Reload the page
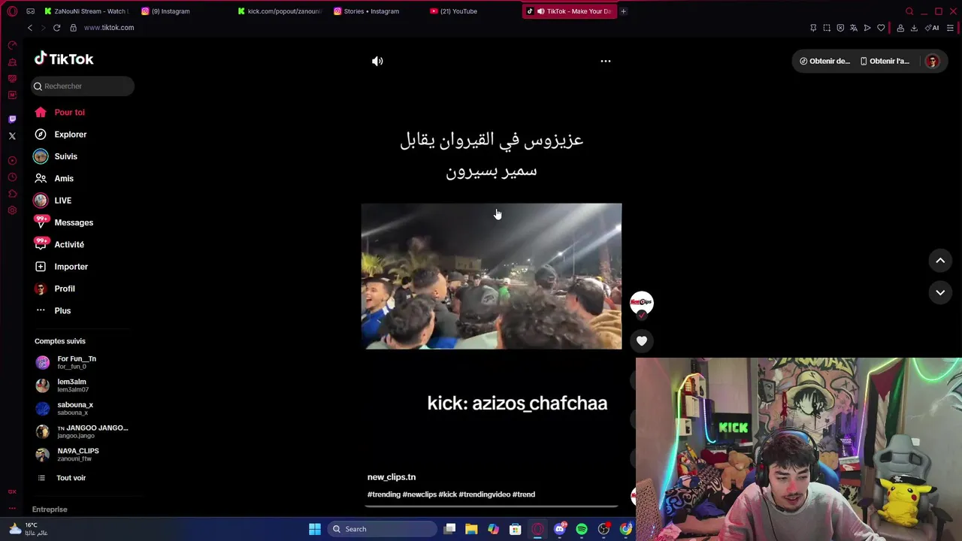 coord(56,28)
